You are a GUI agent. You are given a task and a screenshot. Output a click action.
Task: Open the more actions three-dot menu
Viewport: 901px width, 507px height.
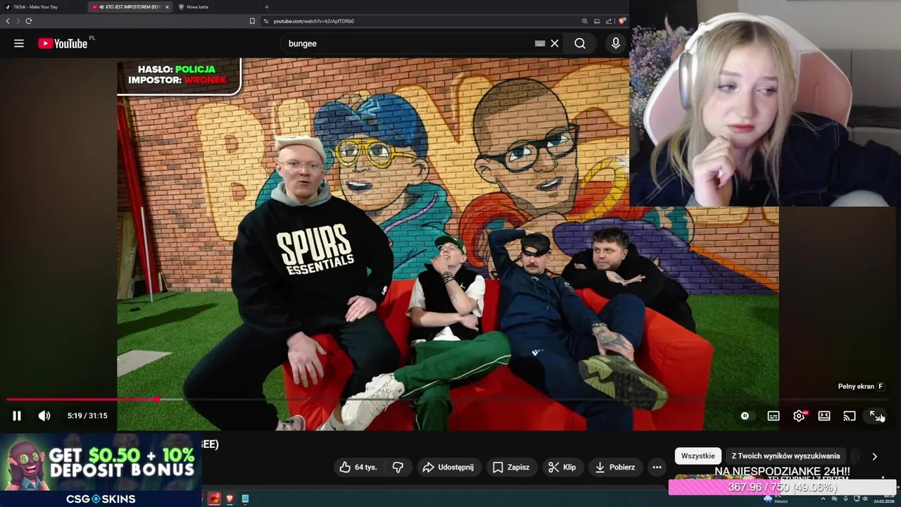pos(657,467)
